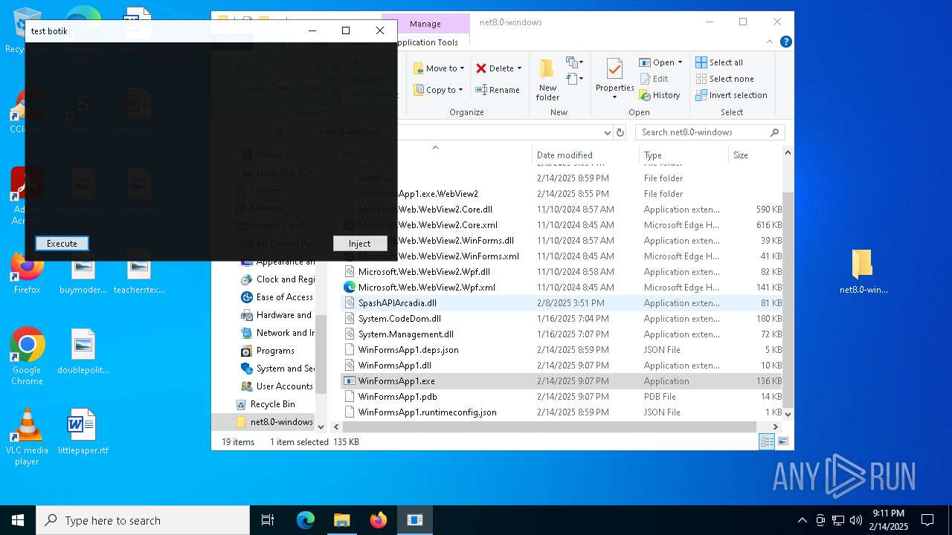This screenshot has width=952, height=535.
Task: Select WinFormsApp1.pdb file
Action: coord(562,397)
